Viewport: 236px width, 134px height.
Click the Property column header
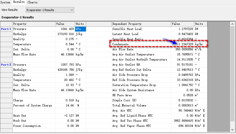tap(34, 24)
